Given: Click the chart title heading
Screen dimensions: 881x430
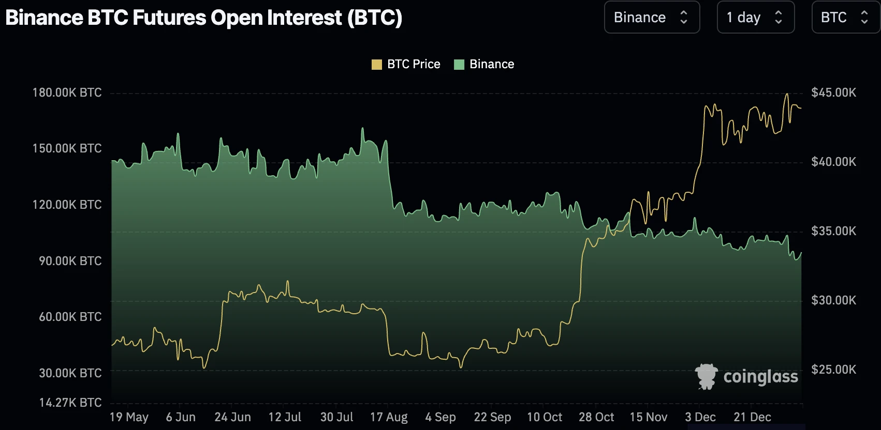Looking at the screenshot, I should [x=203, y=18].
